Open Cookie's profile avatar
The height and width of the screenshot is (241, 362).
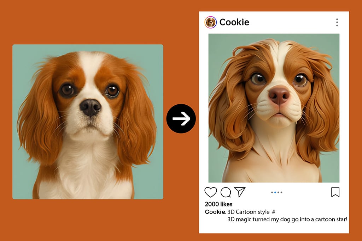[211, 22]
